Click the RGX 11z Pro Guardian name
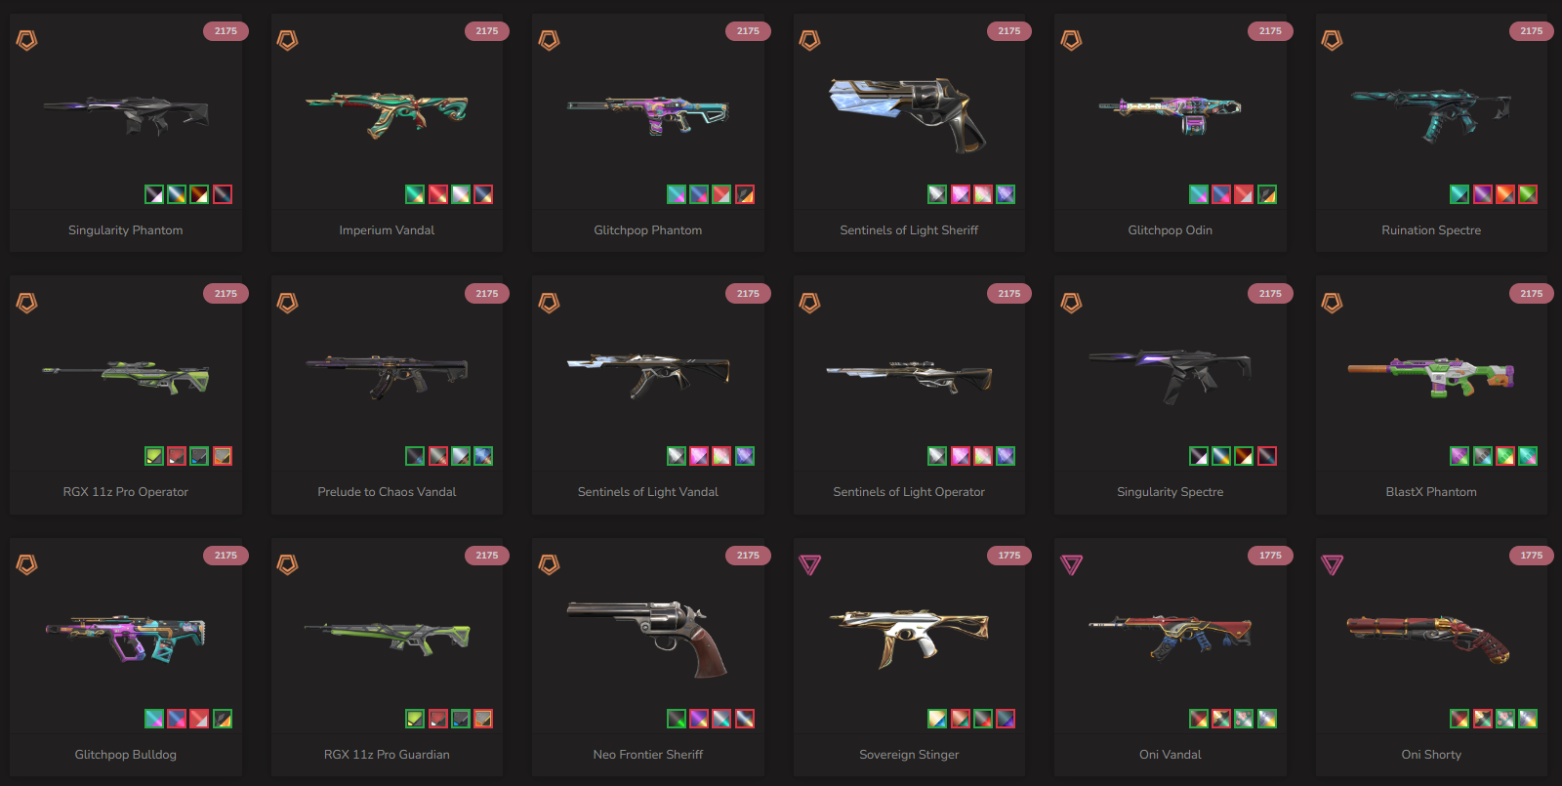This screenshot has height=786, width=1562. 387,755
